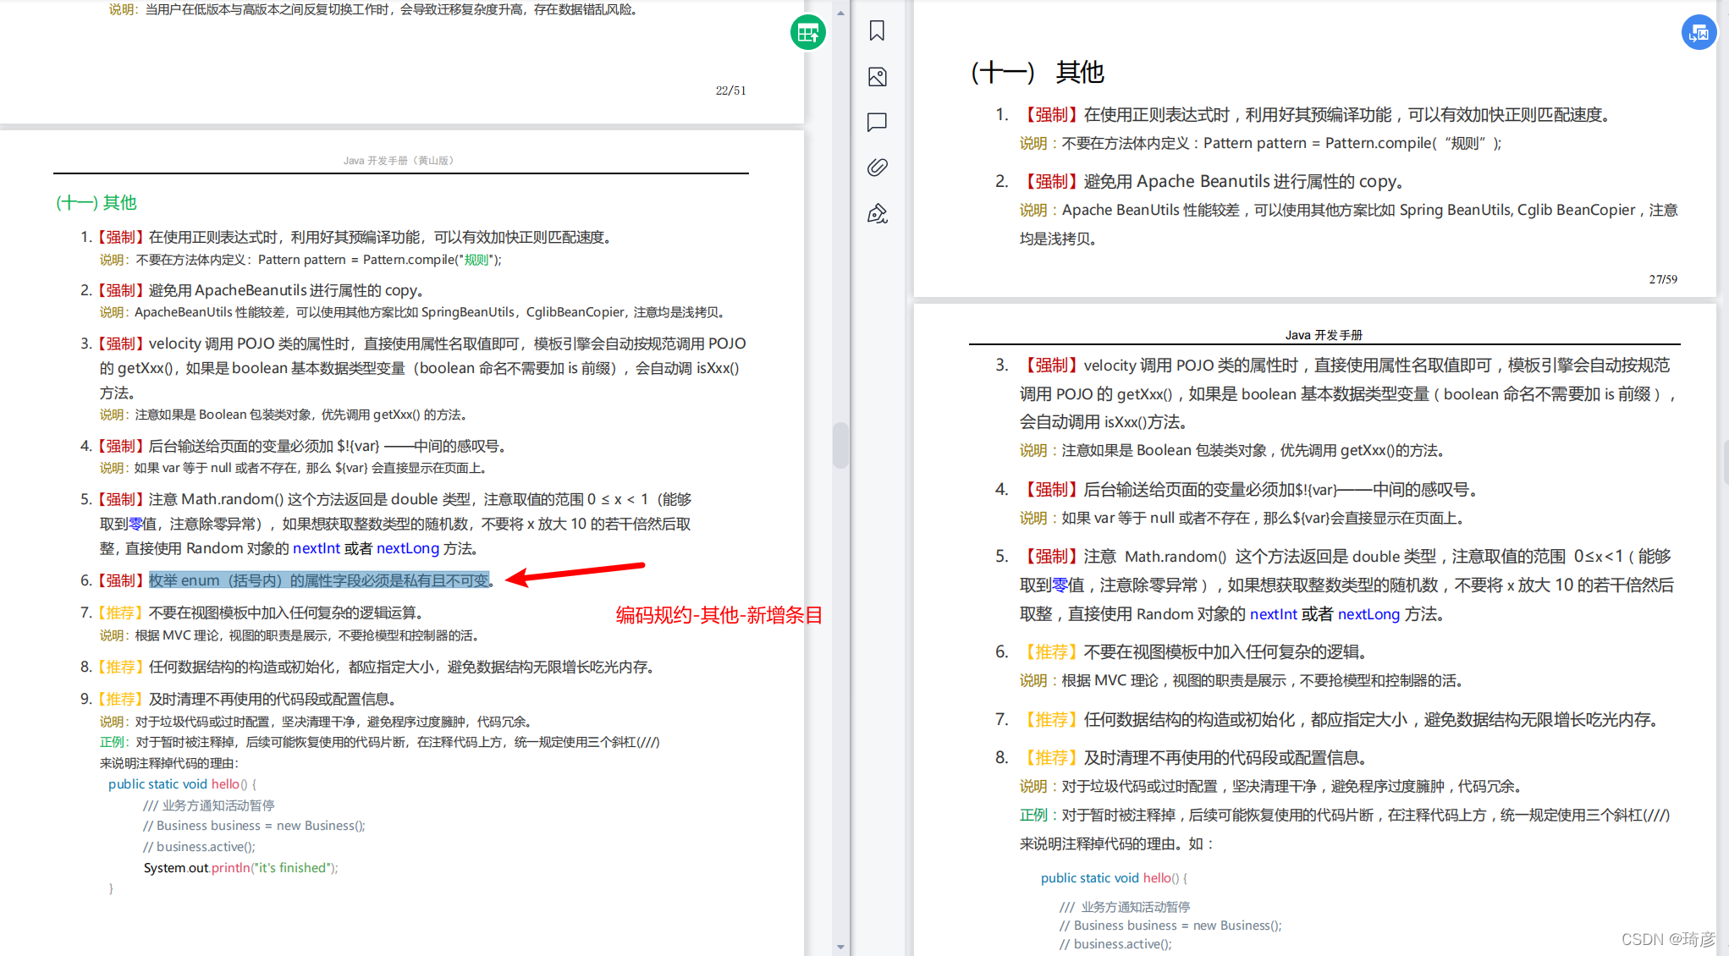Click the scroll-down arrow of left document
This screenshot has height=956, width=1729.
click(840, 947)
